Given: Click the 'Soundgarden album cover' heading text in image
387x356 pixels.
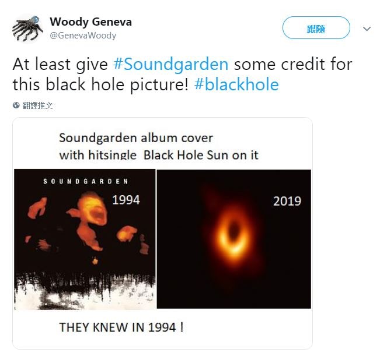Looking at the screenshot, I should [x=136, y=138].
